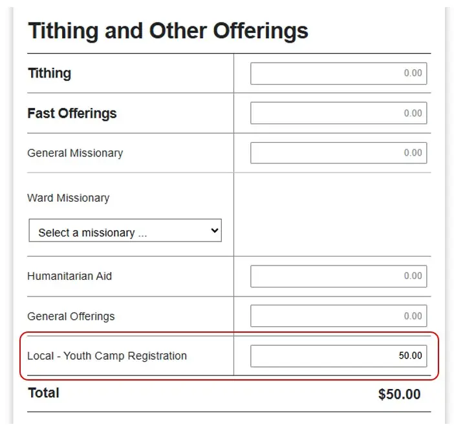Click the Tithing row label

pyautogui.click(x=50, y=73)
